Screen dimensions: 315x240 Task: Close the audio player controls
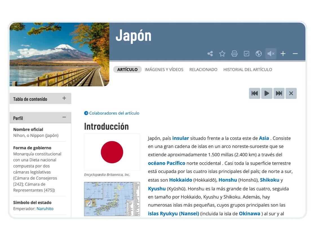click(x=291, y=93)
